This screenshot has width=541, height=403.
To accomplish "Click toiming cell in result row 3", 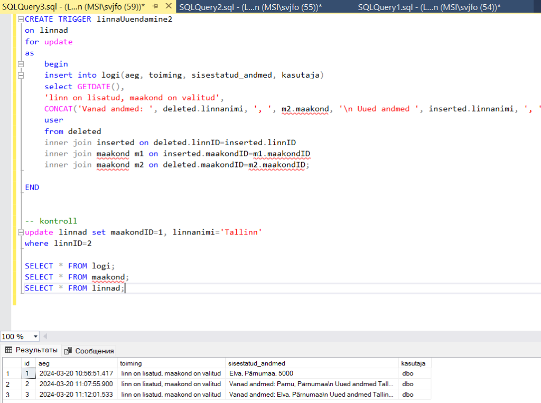I will [x=172, y=395].
